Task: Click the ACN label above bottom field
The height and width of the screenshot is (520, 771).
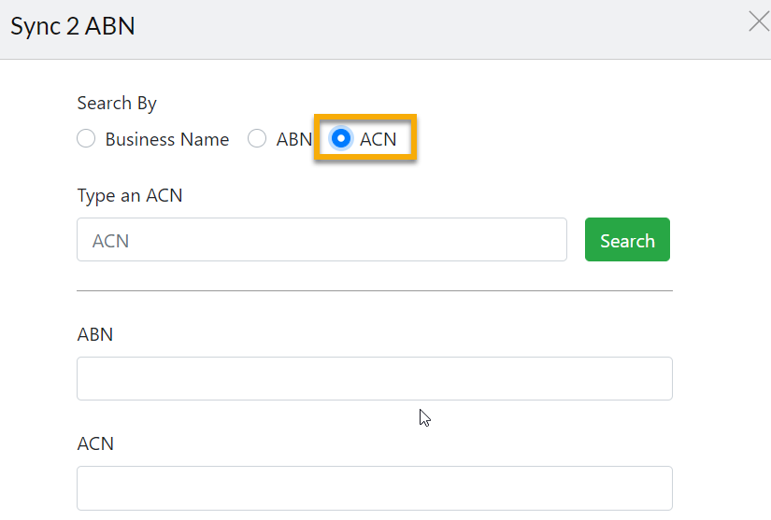Action: pos(95,443)
